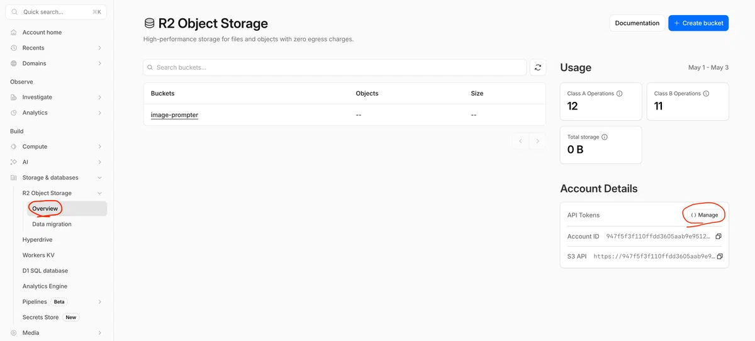Click the Class B Operations value 11
This screenshot has height=341, width=755.
[659, 106]
